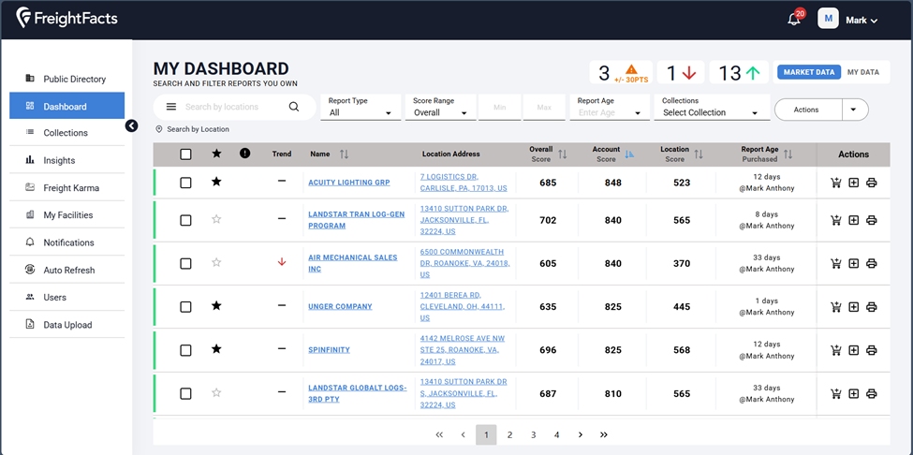Click the FreightFacts logo

point(67,18)
